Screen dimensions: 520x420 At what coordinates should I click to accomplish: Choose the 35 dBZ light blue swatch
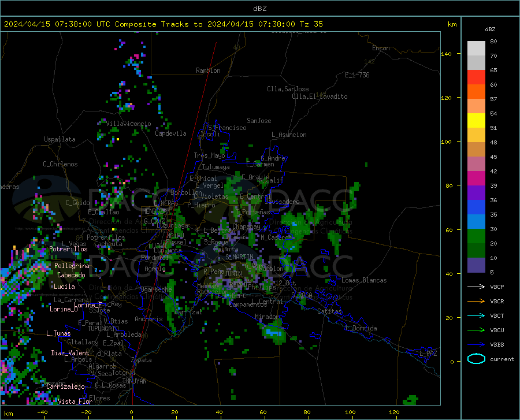click(x=476, y=222)
